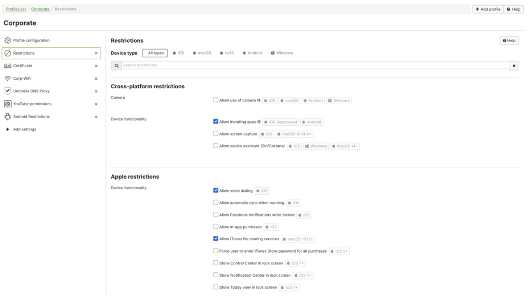The width and height of the screenshot is (530, 308).
Task: Remove the Corp-WiFi setting with its x
Action: (96, 79)
